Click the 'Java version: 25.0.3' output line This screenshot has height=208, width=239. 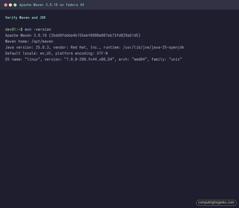(95, 47)
